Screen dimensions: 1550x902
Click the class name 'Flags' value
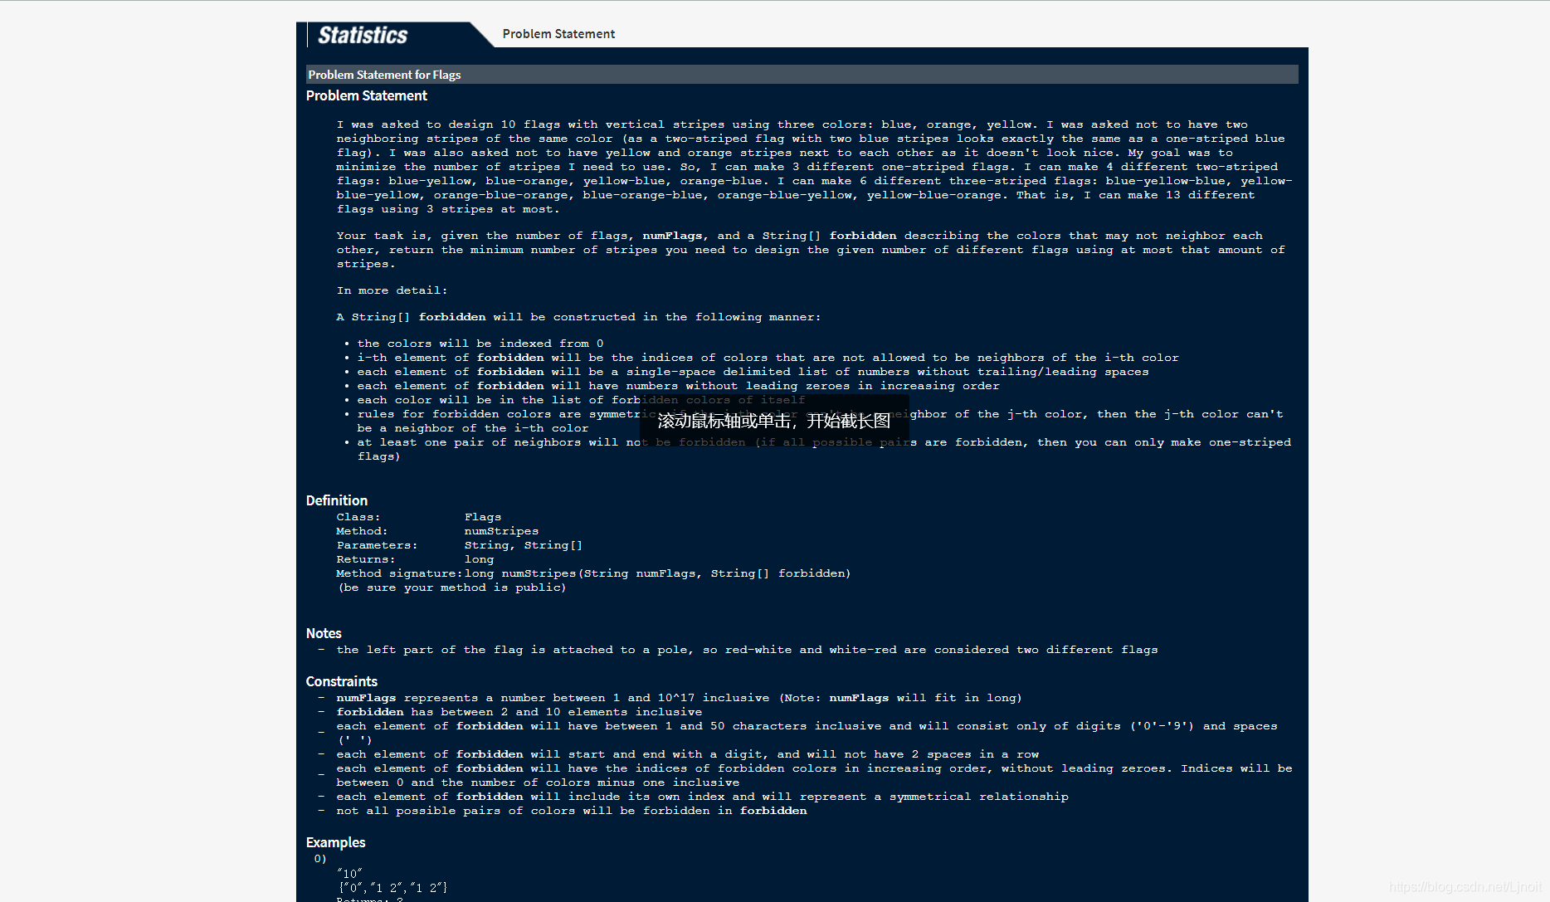483,517
